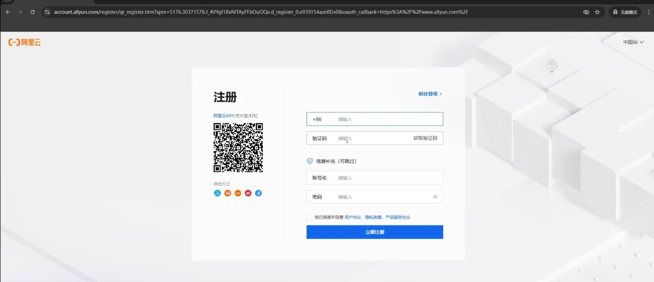Click the registration QR code image
The width and height of the screenshot is (654, 282).
click(238, 147)
